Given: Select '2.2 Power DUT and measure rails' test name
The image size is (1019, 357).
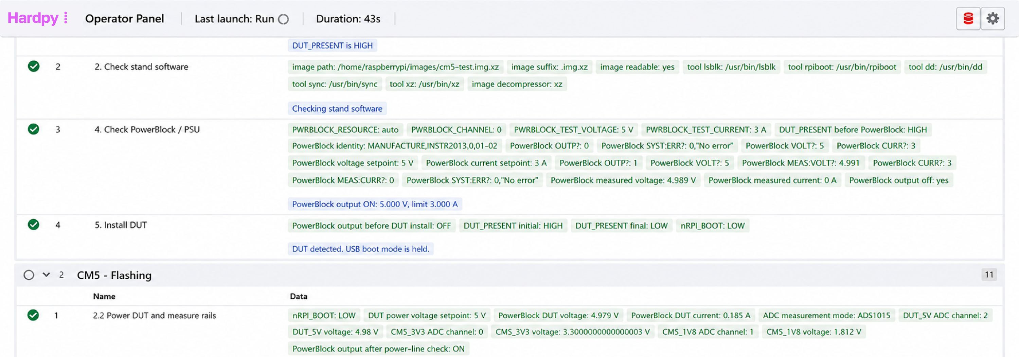Looking at the screenshot, I should click(x=154, y=316).
